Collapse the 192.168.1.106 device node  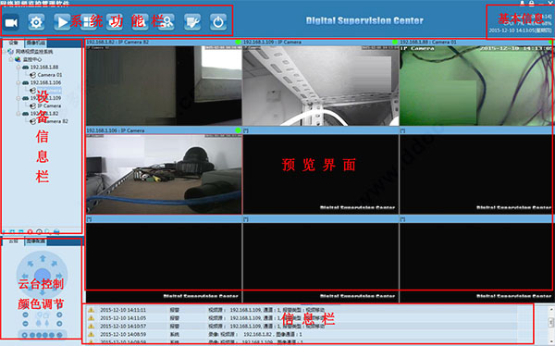click(x=18, y=82)
